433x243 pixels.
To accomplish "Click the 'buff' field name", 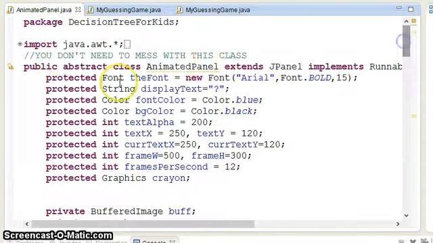I will (x=179, y=211).
